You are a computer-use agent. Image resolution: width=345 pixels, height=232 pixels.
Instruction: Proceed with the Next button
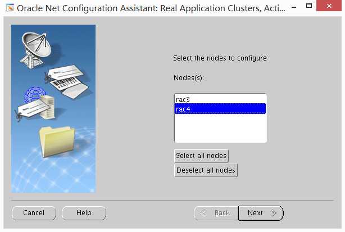[x=261, y=213]
